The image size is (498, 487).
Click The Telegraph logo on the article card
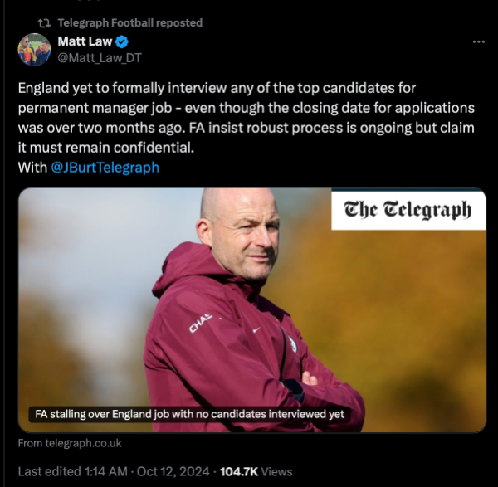[x=408, y=210]
